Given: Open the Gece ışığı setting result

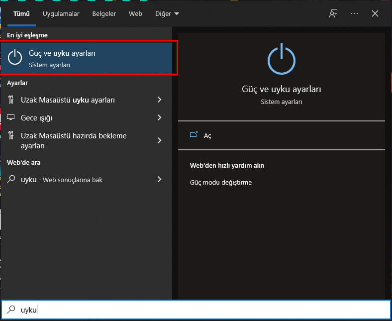Looking at the screenshot, I should point(86,117).
